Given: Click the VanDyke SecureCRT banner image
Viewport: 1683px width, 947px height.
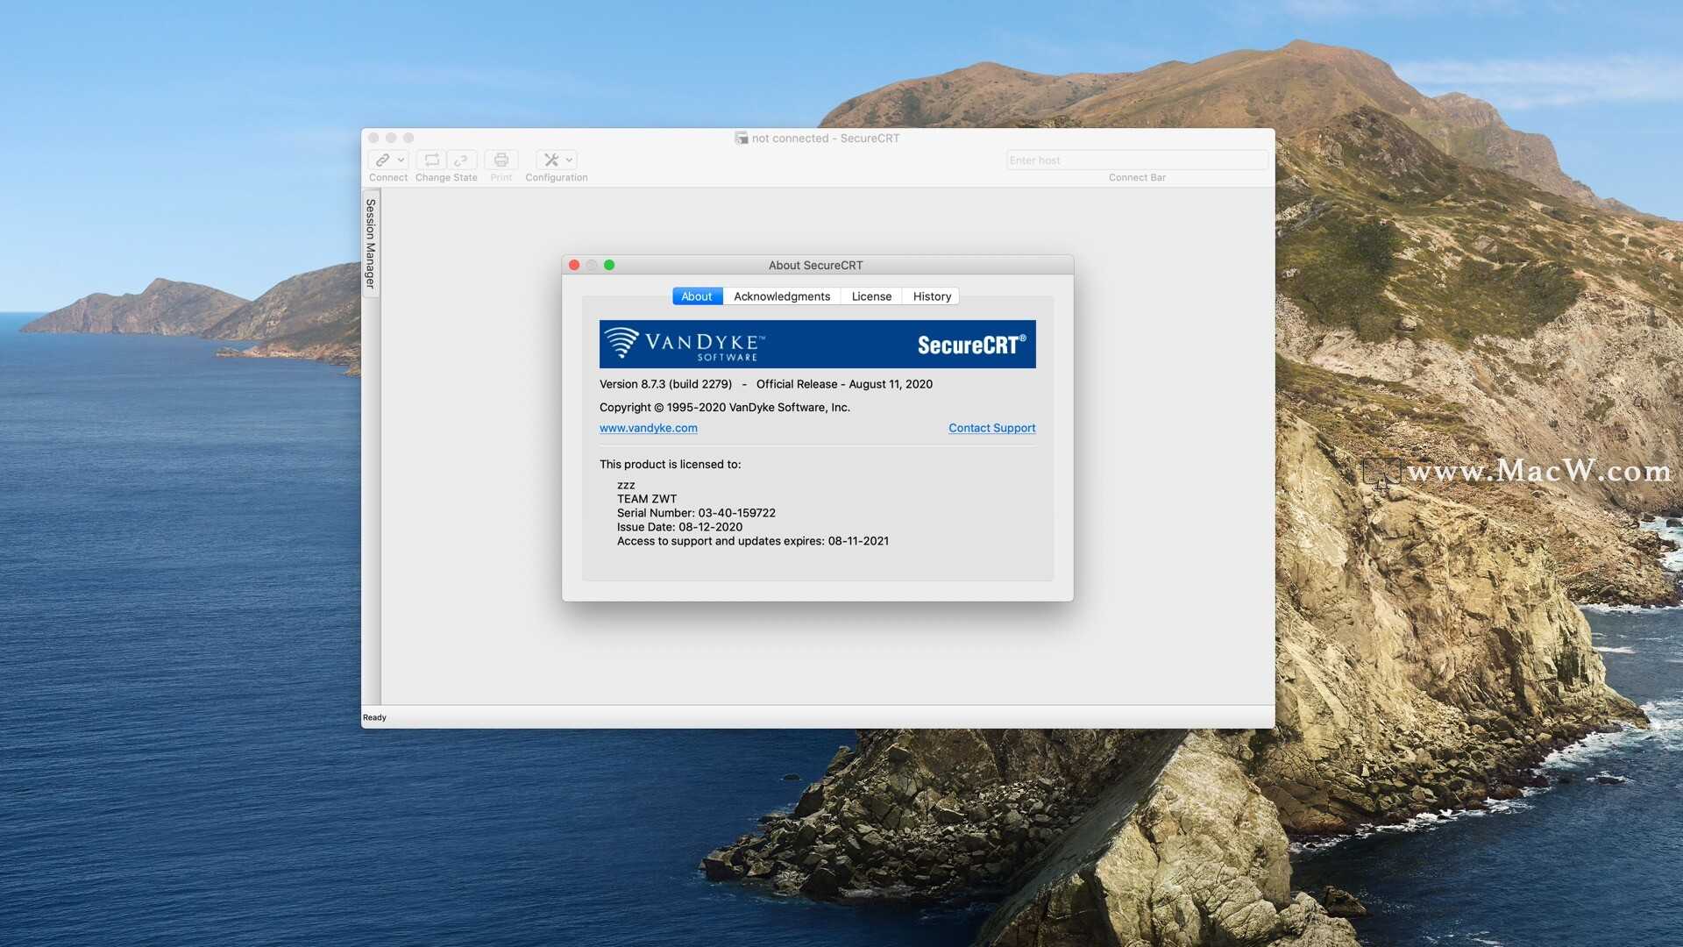Looking at the screenshot, I should click(x=817, y=344).
